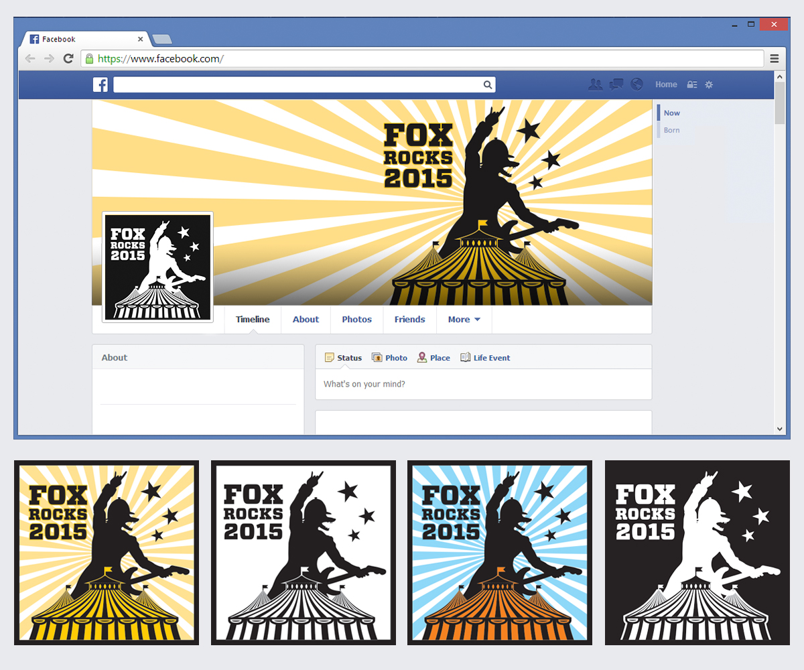Jump to Born on the timeline
The width and height of the screenshot is (804, 670).
[671, 130]
